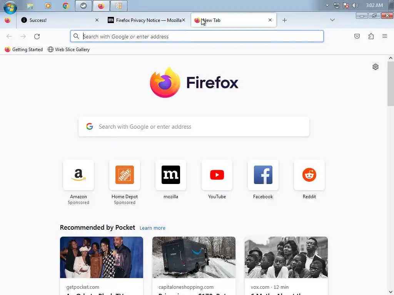Reload the current page

(37, 36)
